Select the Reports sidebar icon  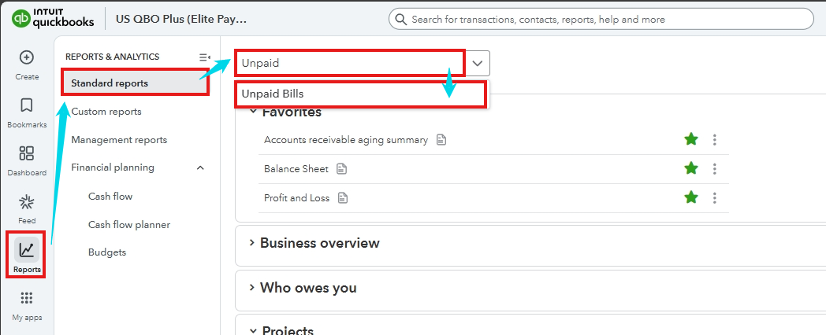26,250
